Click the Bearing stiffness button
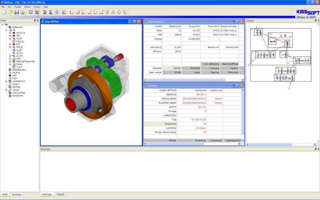 coord(229,64)
